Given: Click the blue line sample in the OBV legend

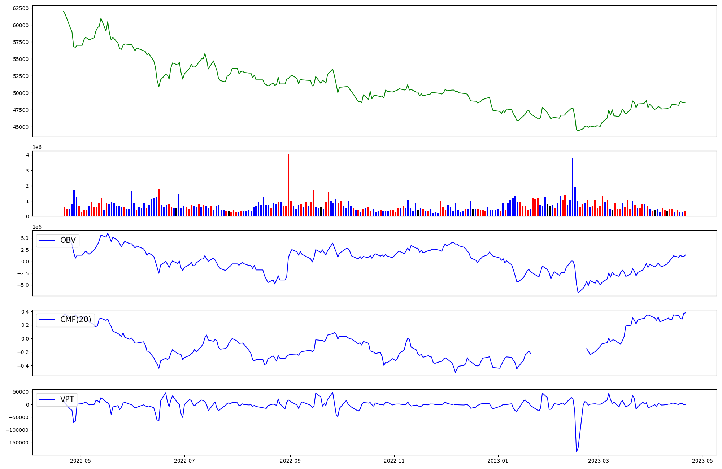Looking at the screenshot, I should [47, 240].
